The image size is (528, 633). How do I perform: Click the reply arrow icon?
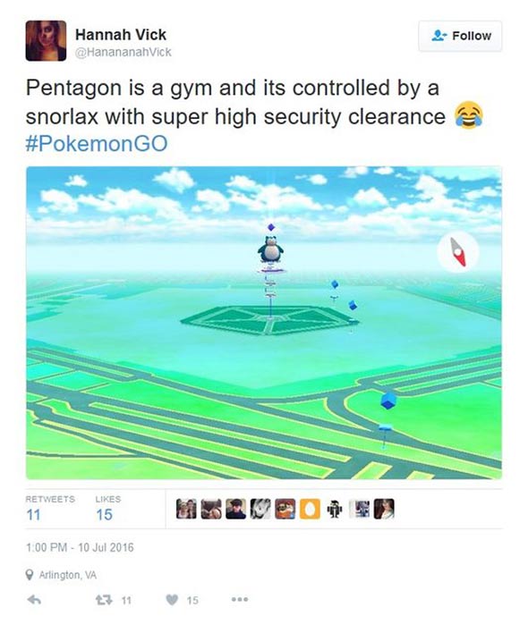click(34, 600)
